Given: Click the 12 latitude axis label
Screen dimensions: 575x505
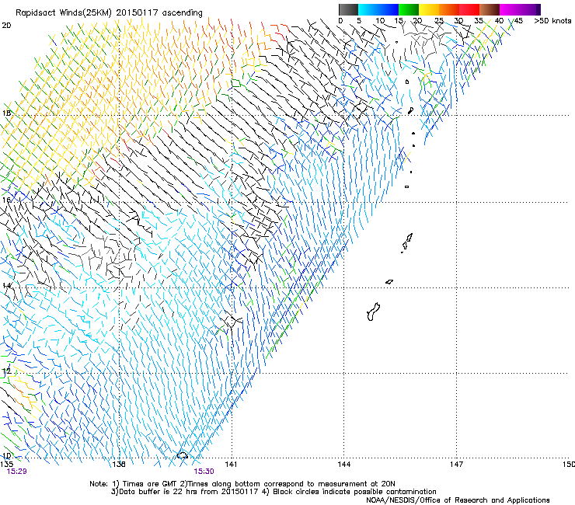Looking at the screenshot, I should point(6,371).
